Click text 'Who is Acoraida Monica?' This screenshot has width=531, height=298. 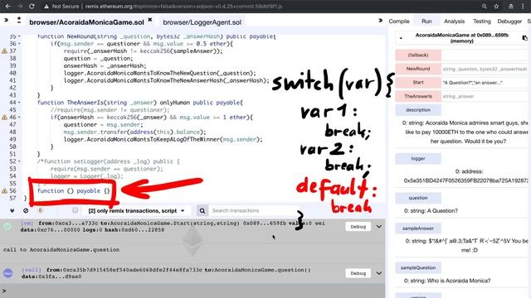point(459,281)
